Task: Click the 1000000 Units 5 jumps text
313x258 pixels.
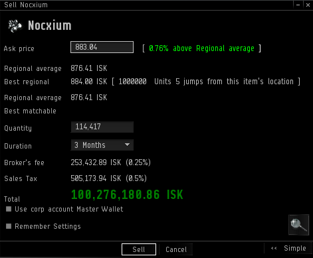Action: (161, 82)
